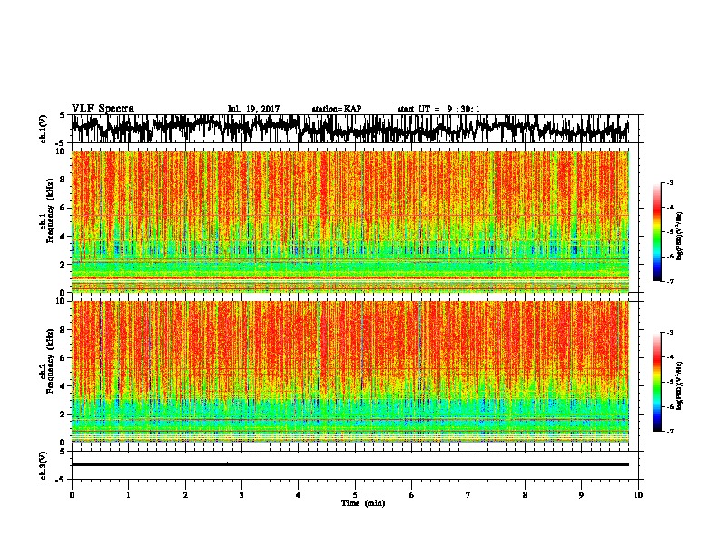719x555 pixels.
Task: Click inside the ch.1 spectrogram panel
Action: click(x=350, y=221)
